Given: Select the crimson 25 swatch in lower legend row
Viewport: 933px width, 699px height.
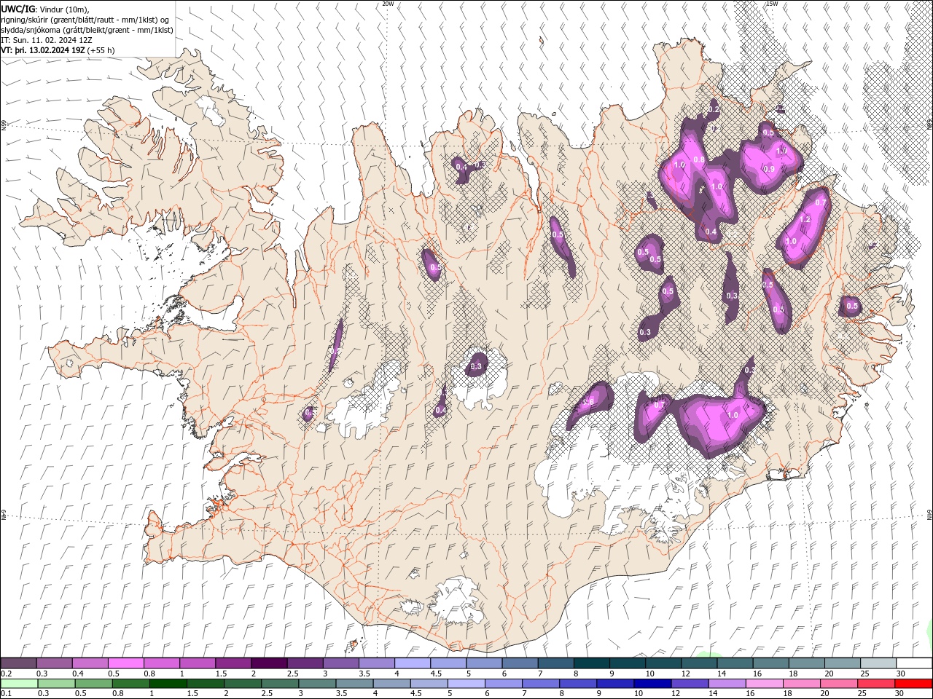Looking at the screenshot, I should coord(876,684).
